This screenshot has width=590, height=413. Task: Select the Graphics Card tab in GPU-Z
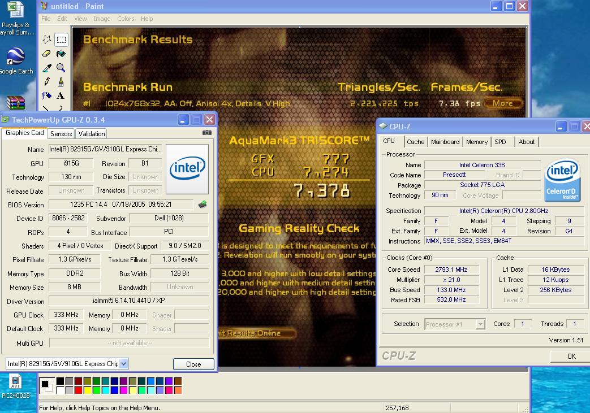25,133
